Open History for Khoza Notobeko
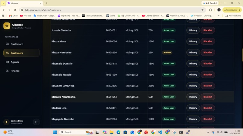The width and height of the screenshot is (243, 136). click(x=193, y=53)
